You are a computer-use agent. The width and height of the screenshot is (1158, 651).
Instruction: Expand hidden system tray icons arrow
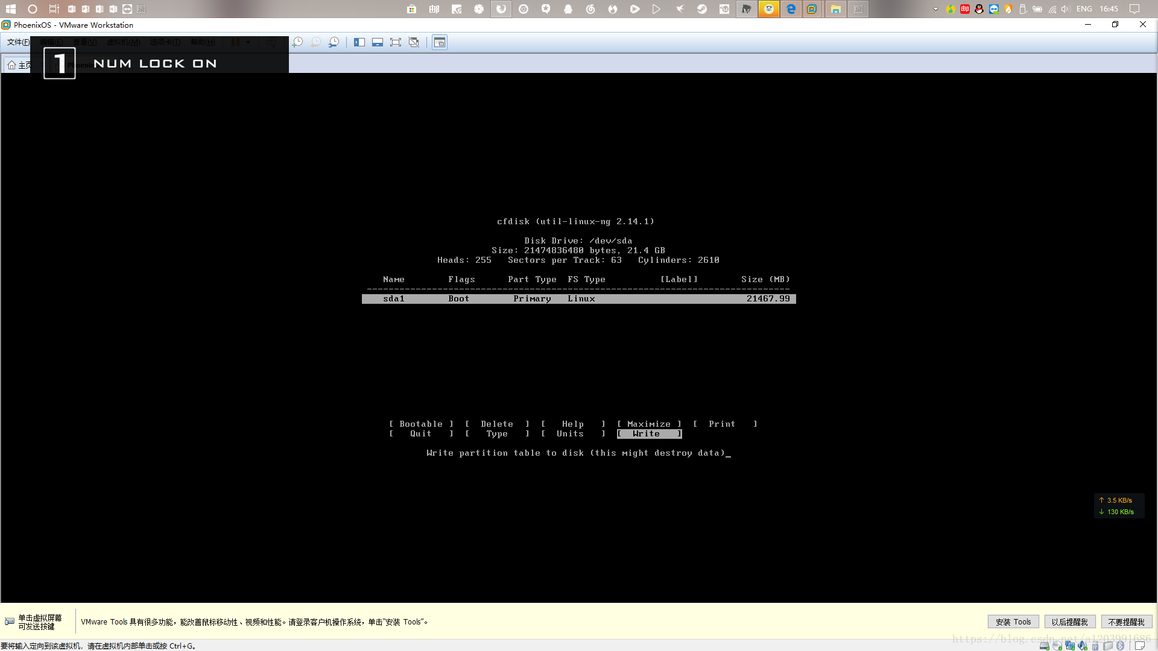935,9
